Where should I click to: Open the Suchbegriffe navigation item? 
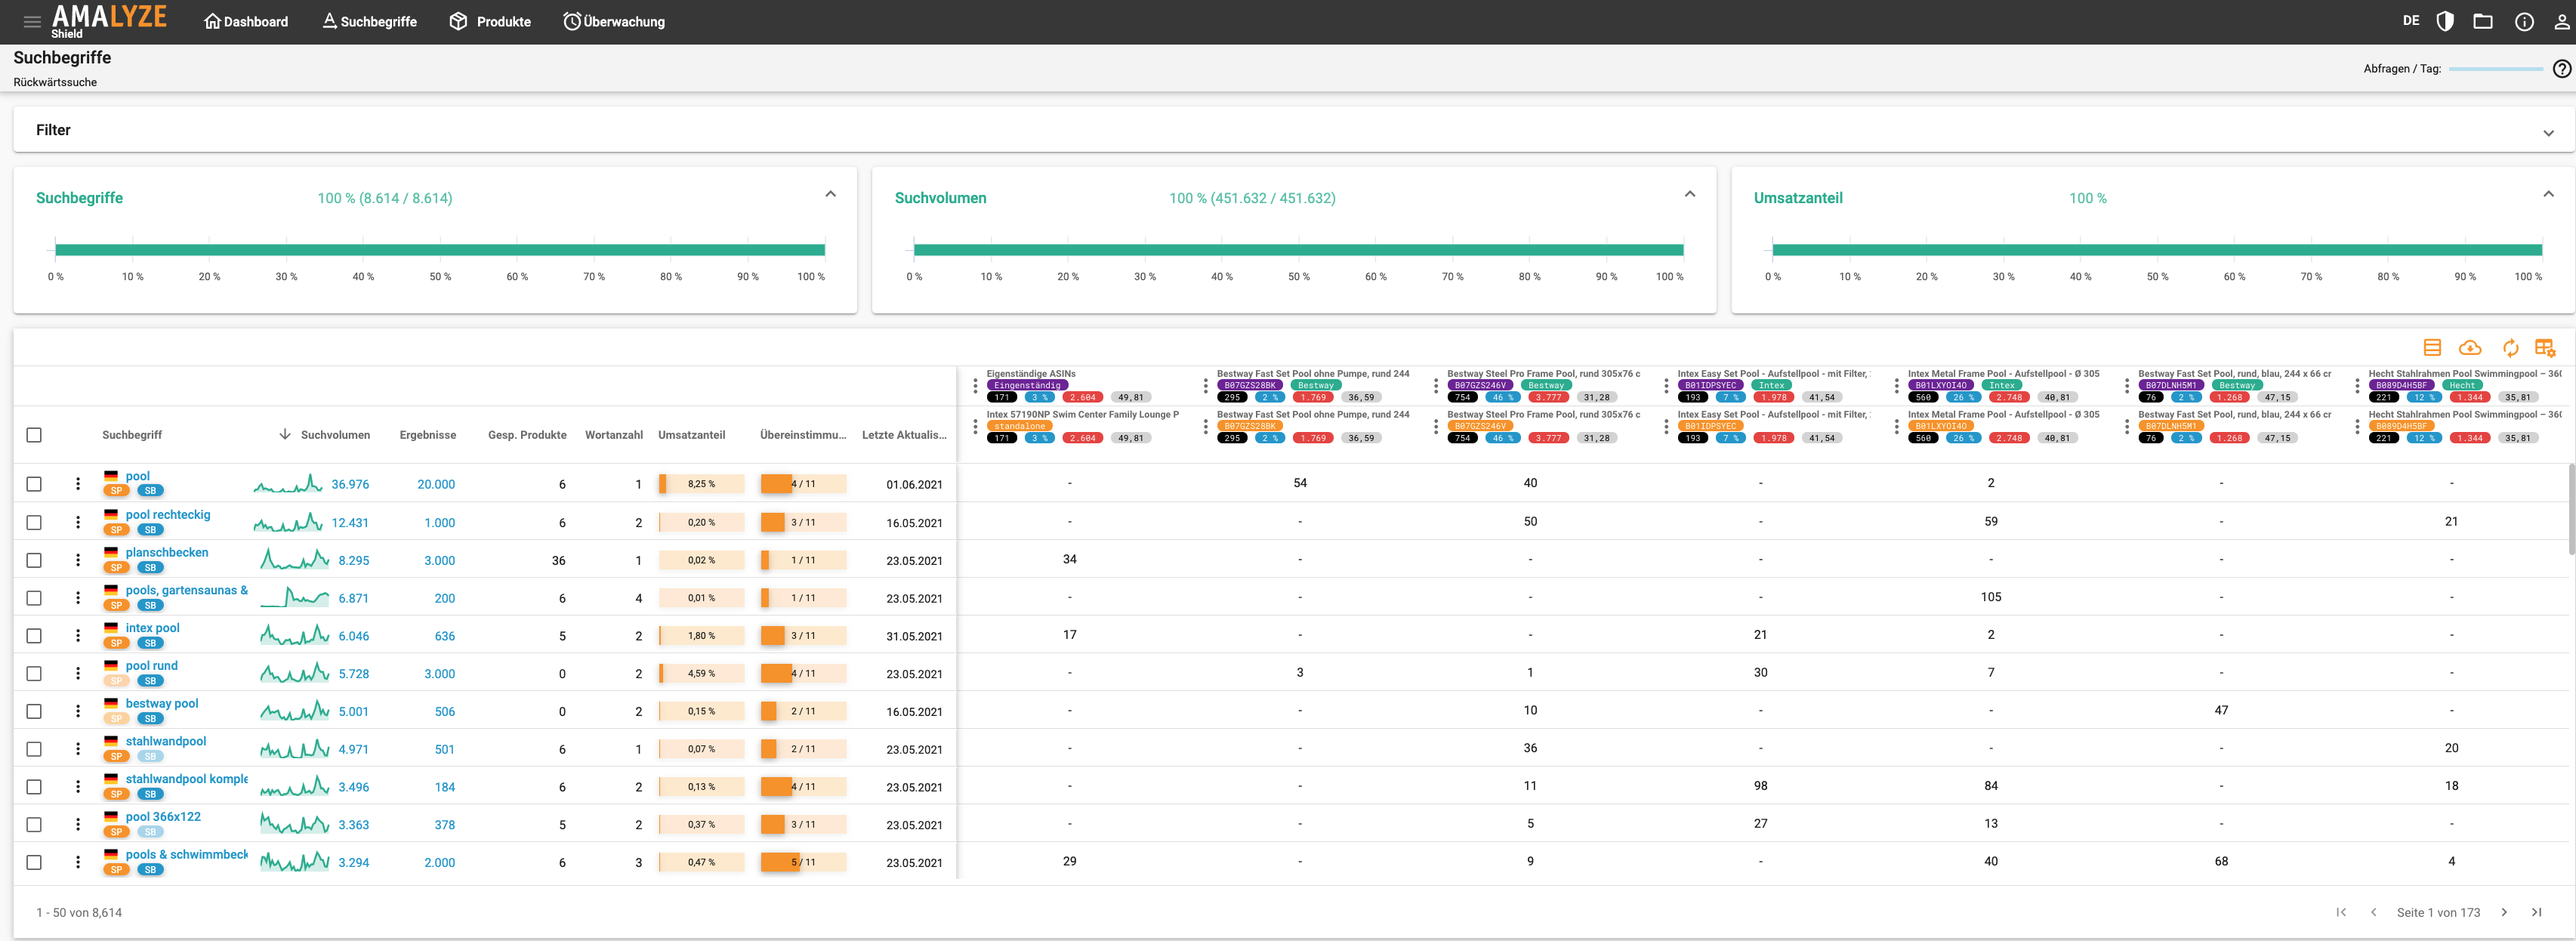point(369,21)
